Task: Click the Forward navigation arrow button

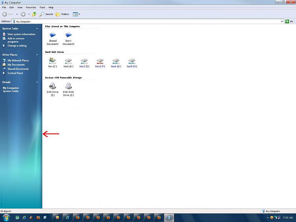Action: tap(23, 14)
